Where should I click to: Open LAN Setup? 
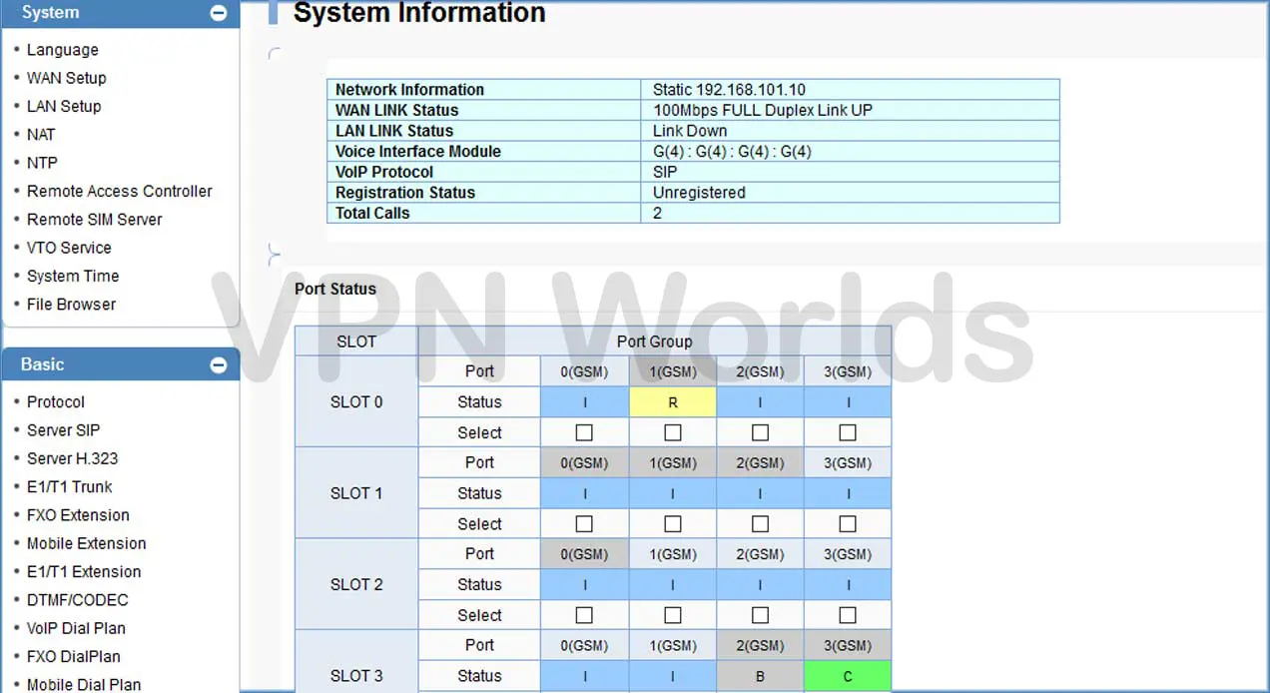63,106
